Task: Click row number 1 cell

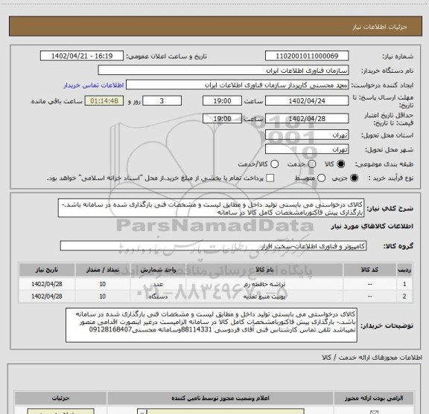Action: [x=404, y=284]
